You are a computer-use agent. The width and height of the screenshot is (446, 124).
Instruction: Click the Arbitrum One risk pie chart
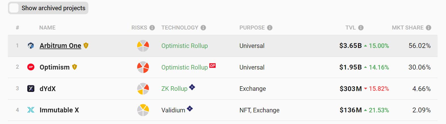tap(143, 46)
